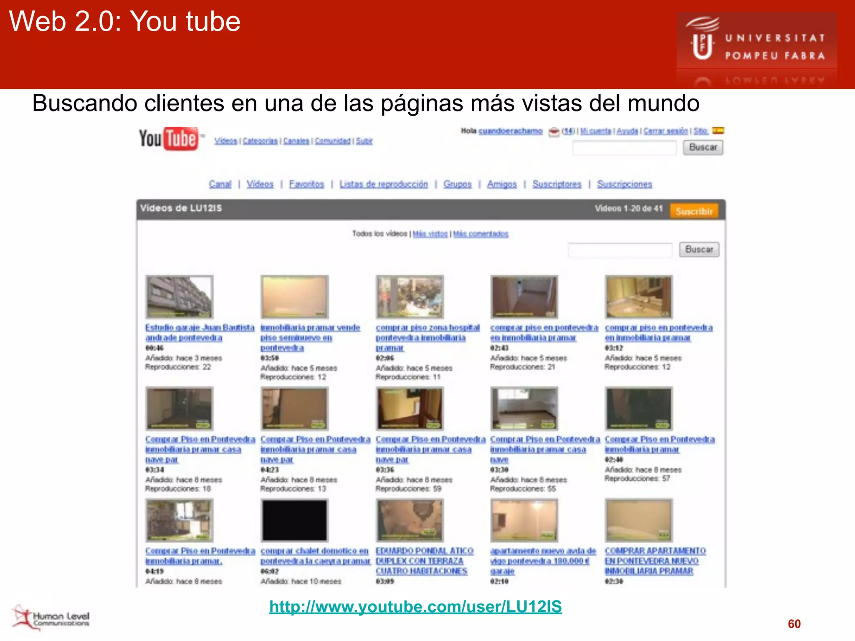Click the Videos 1-20 de 41 text

pos(629,208)
